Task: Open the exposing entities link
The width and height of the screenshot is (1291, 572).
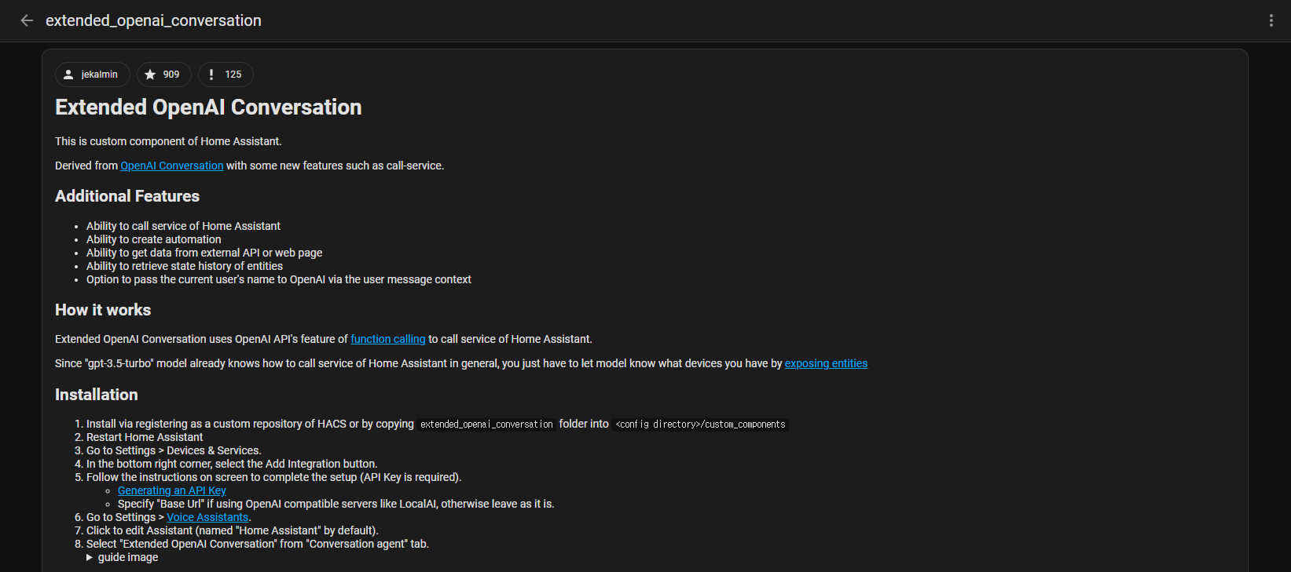Action: click(826, 363)
